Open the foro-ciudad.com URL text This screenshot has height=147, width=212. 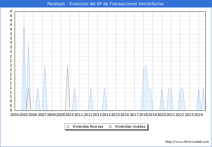(x=187, y=141)
